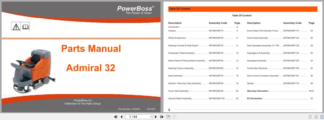Image resolution: width=324 pixels, height=120 pixels.
Task: Click Steering Column Assembly entry
Action: coord(181,68)
